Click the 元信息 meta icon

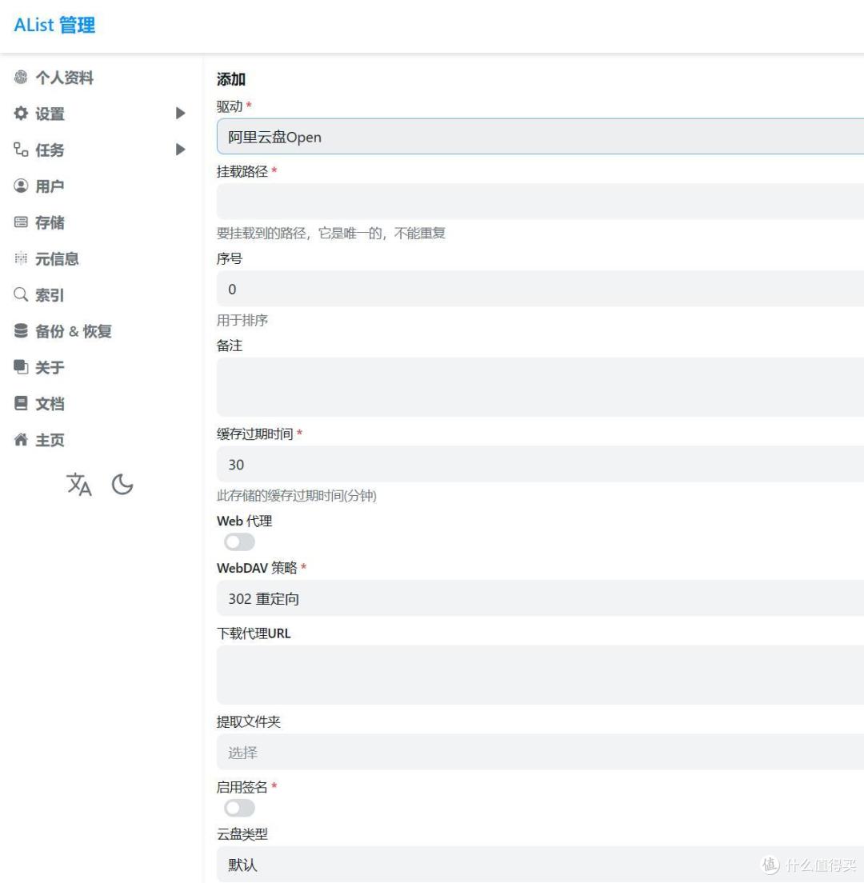21,258
